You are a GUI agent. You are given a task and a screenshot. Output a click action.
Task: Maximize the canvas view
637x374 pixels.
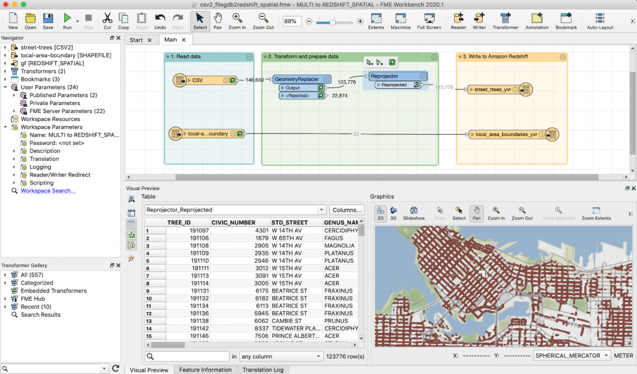pos(401,21)
